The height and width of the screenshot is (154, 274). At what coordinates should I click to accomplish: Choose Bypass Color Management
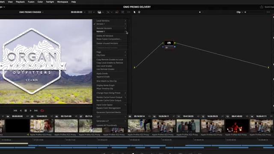[x=110, y=108]
